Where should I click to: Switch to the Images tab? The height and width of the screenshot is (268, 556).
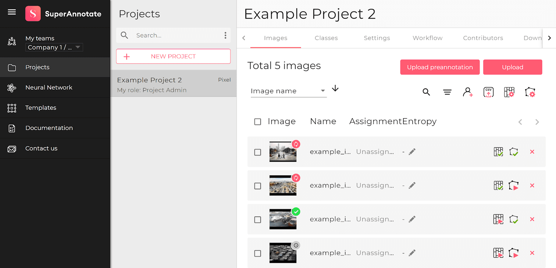click(x=276, y=38)
